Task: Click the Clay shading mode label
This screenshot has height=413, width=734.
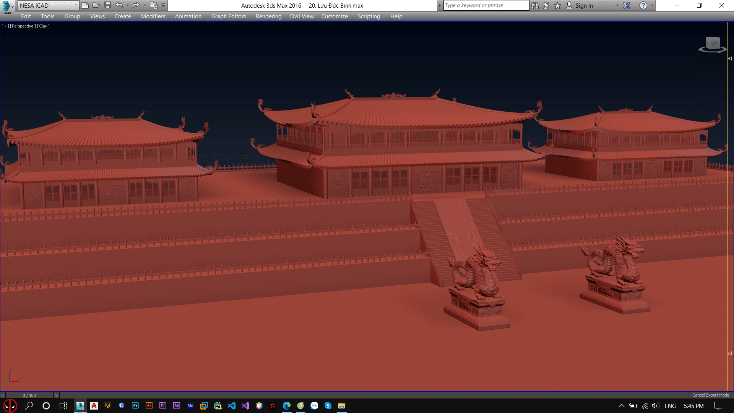Action: coord(43,26)
